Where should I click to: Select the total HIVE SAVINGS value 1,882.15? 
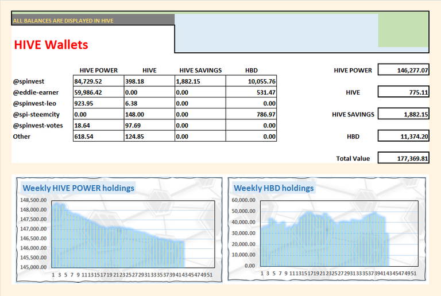click(403, 114)
